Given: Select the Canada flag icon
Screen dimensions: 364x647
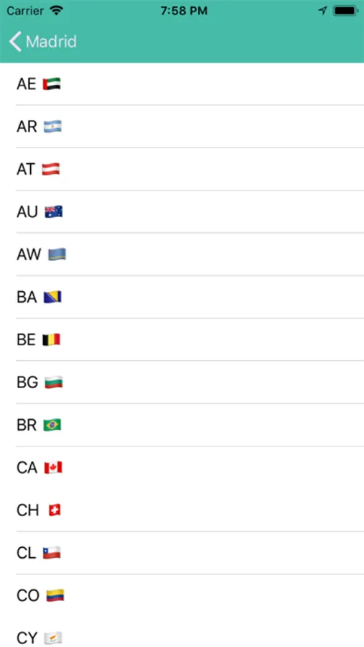Looking at the screenshot, I should click(53, 467).
